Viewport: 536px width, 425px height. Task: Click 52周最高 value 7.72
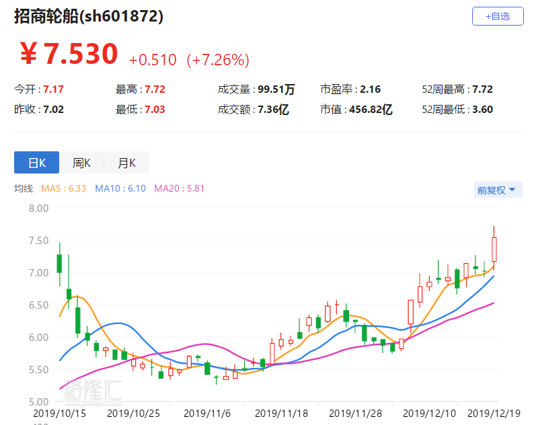482,89
